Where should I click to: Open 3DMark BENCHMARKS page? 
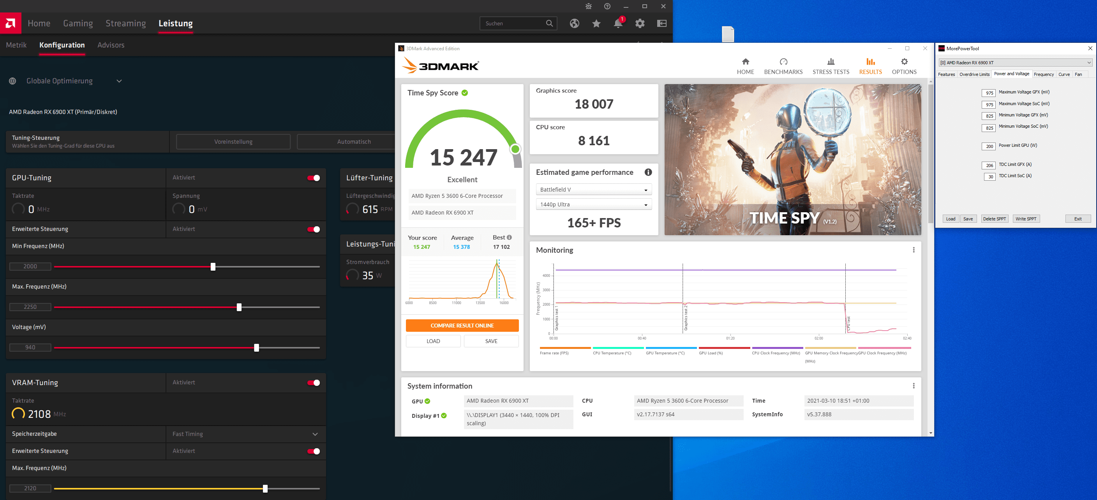coord(783,66)
